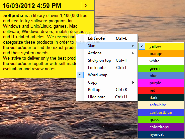Viewport: 185px width, 139px height.
Task: Click the note title date 16/03/2012 4:59 PM
Action: (x=32, y=6)
